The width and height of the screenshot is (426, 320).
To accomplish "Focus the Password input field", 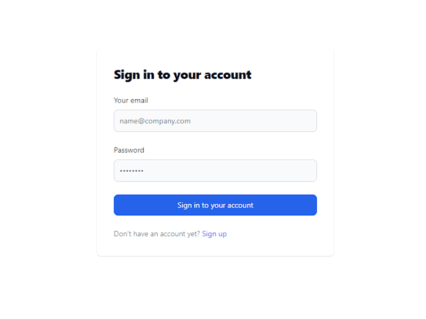I will pyautogui.click(x=215, y=171).
